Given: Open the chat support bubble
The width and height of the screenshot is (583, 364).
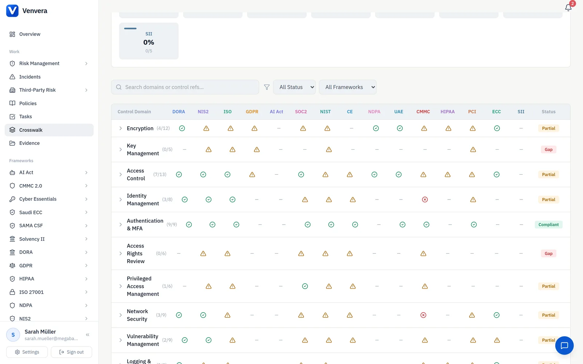Looking at the screenshot, I should pyautogui.click(x=564, y=345).
